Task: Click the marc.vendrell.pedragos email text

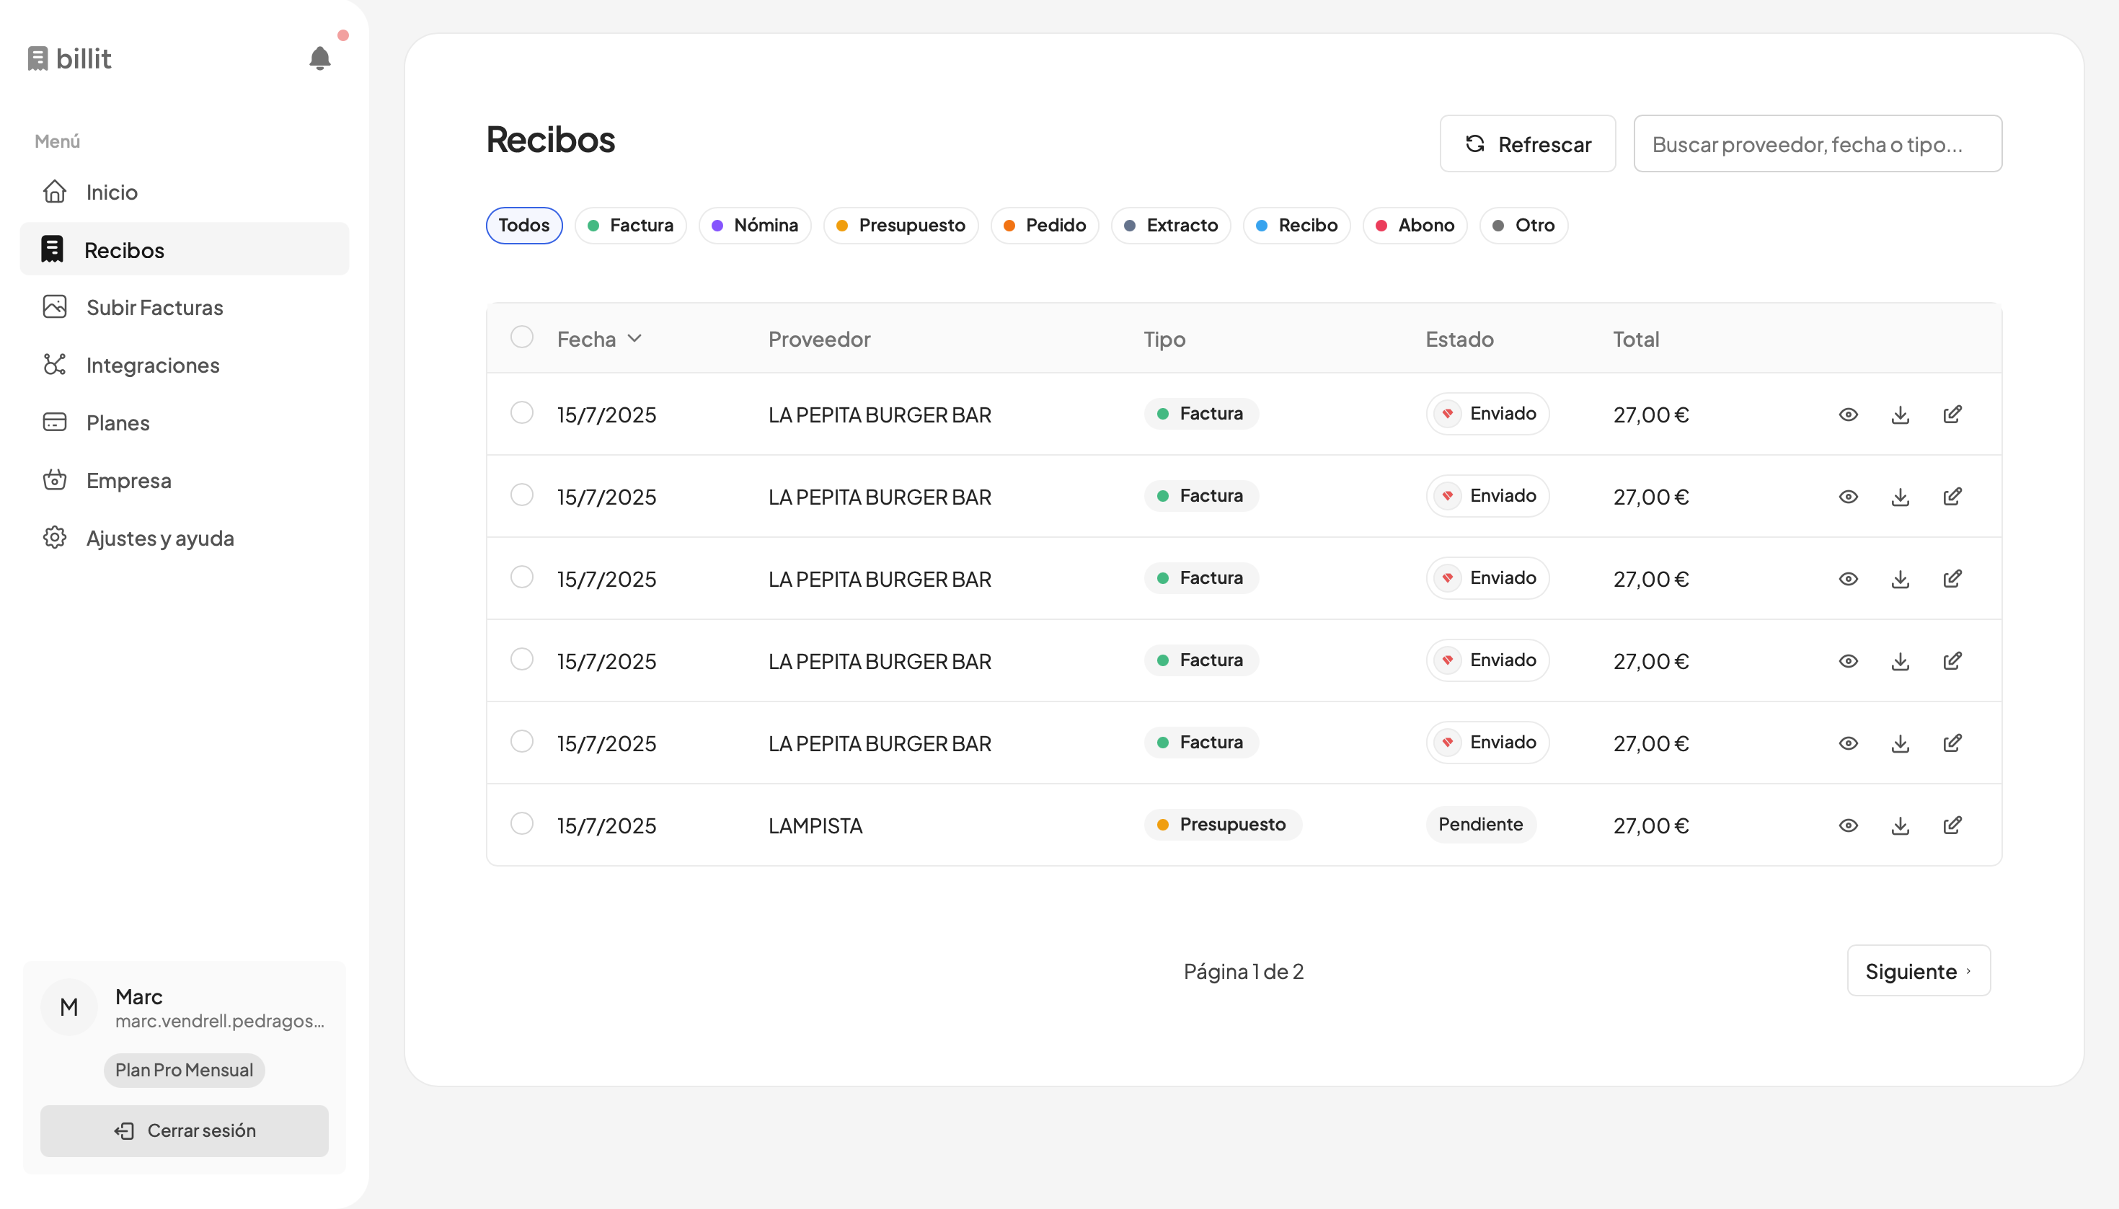Action: tap(220, 1021)
